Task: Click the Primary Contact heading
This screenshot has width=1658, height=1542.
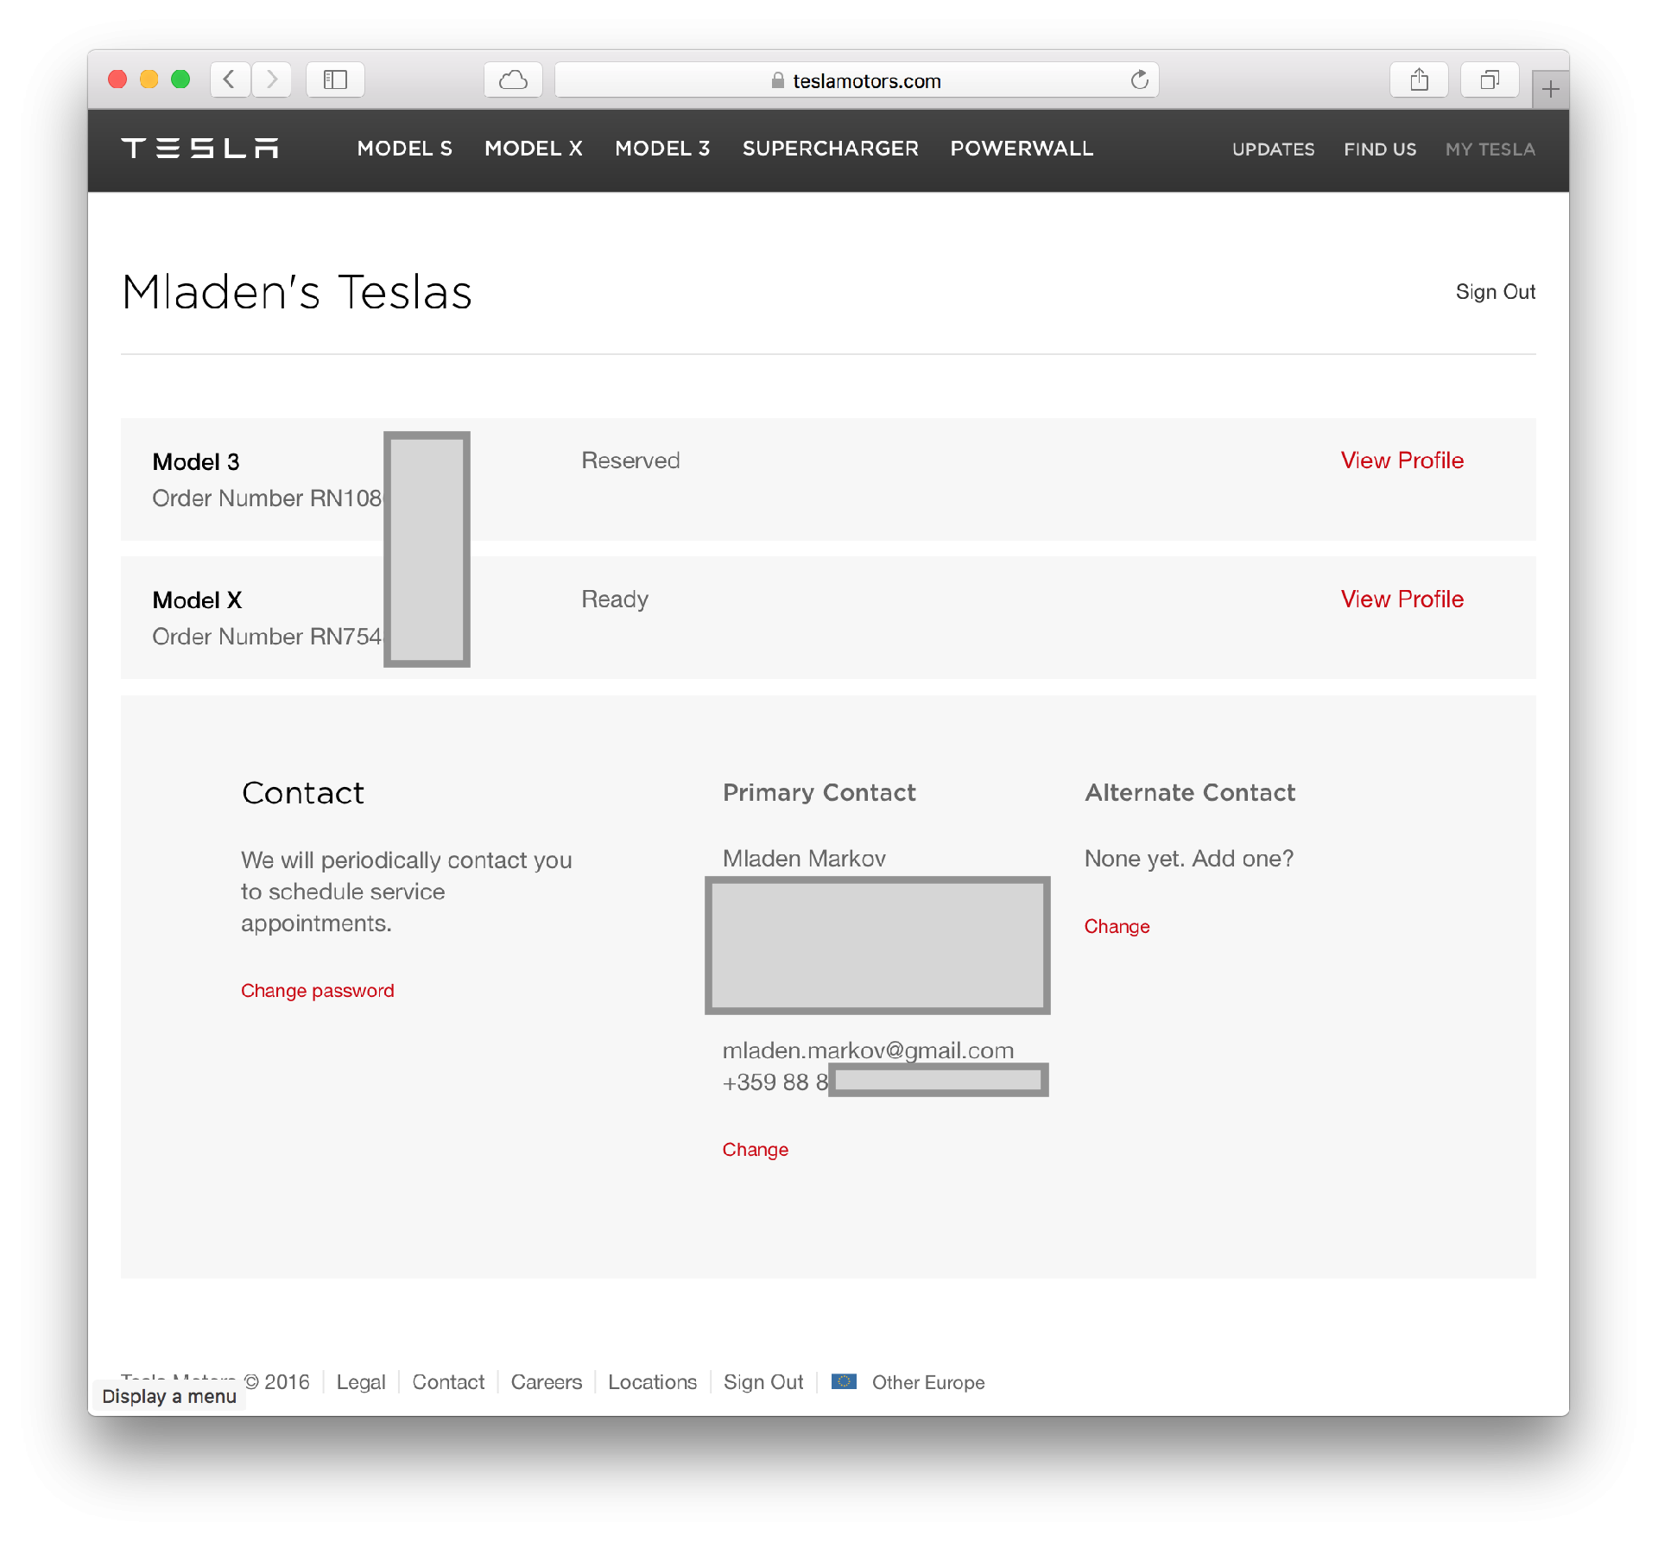Action: click(x=819, y=793)
